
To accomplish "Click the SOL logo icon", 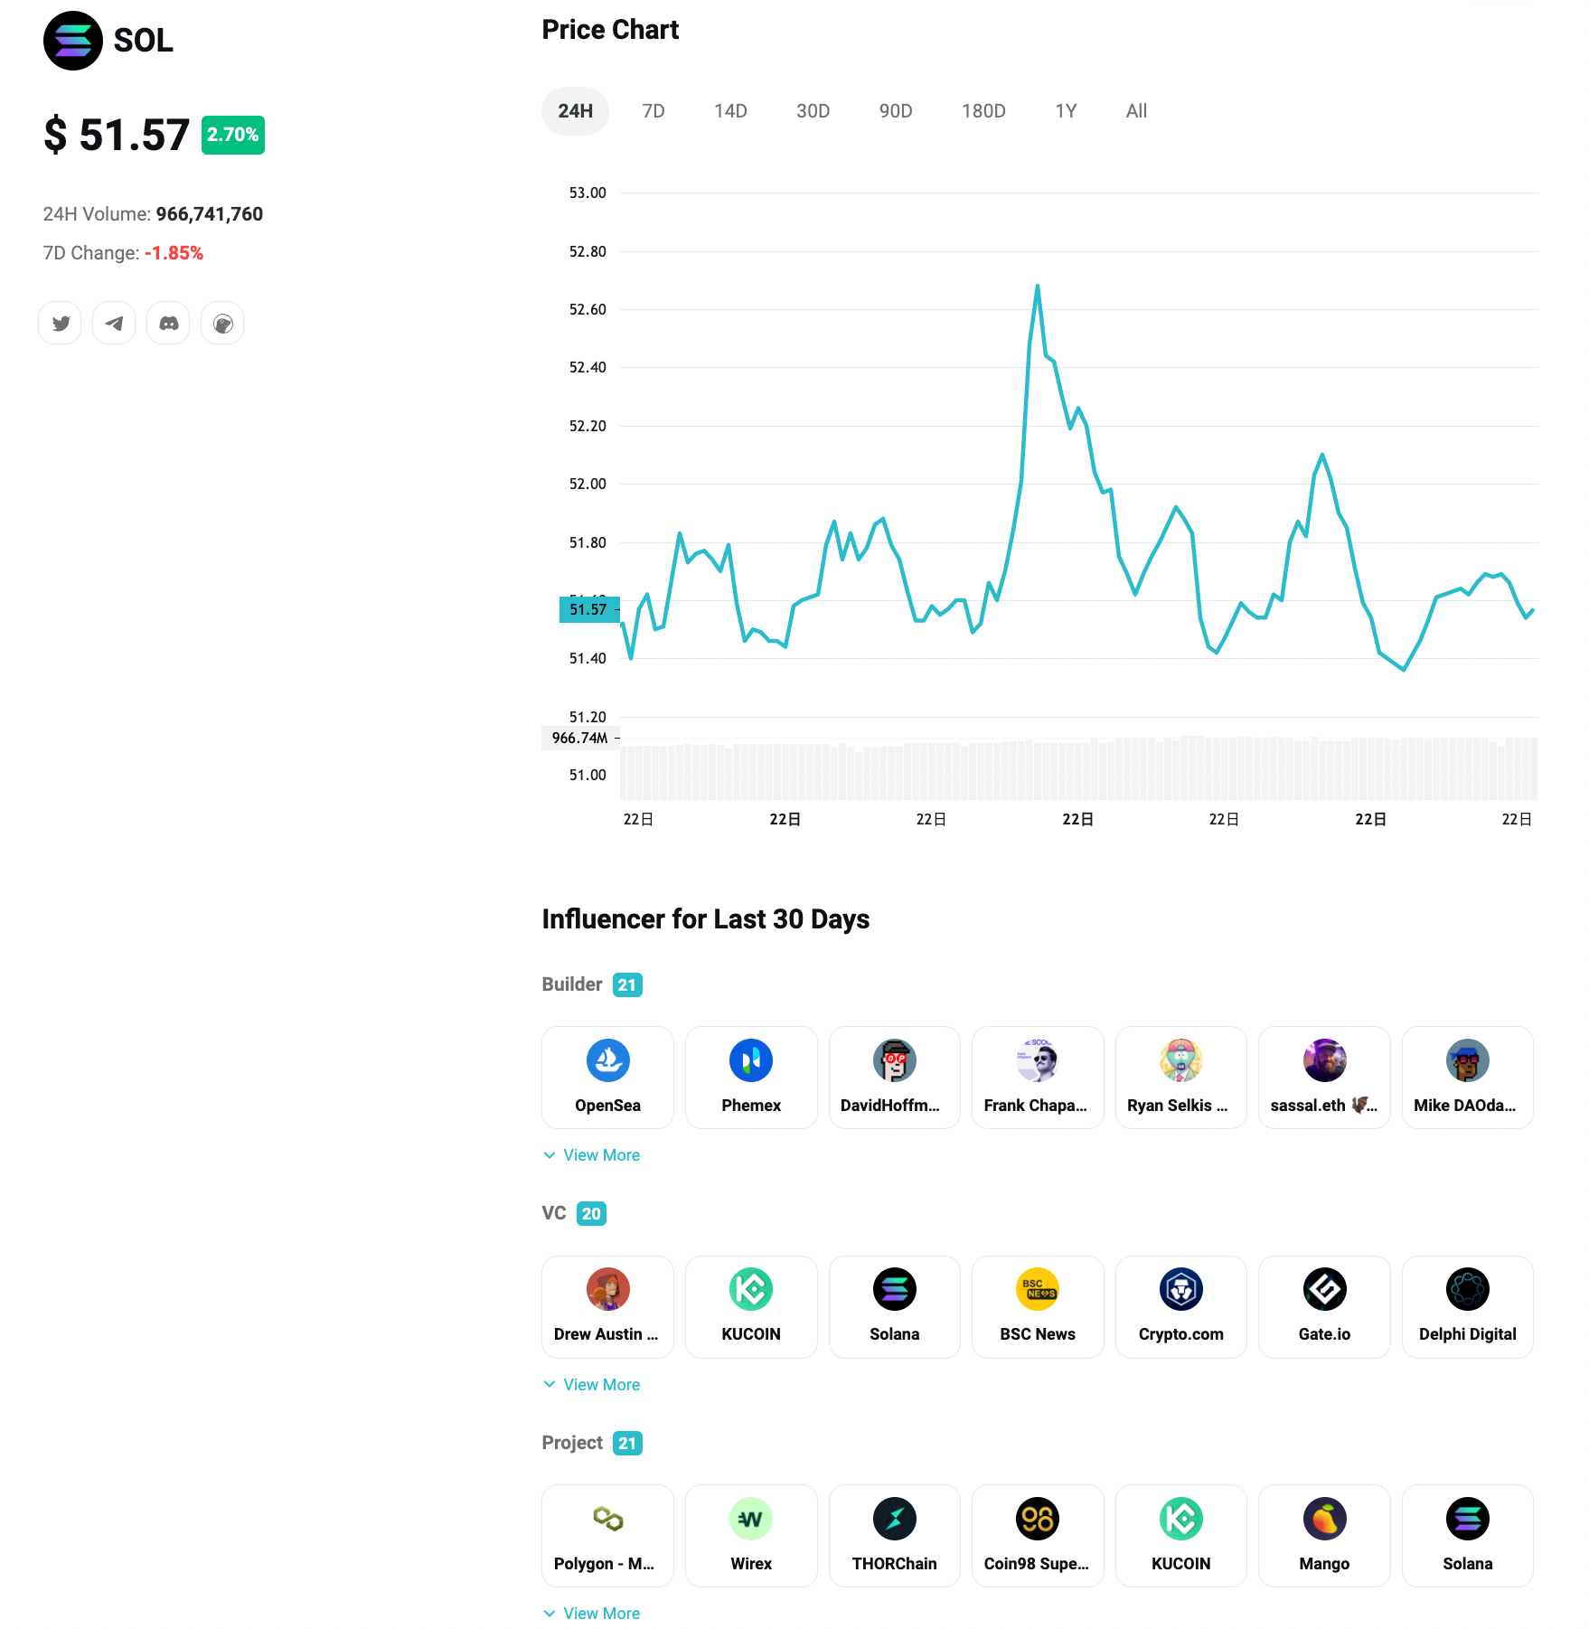I will [73, 41].
